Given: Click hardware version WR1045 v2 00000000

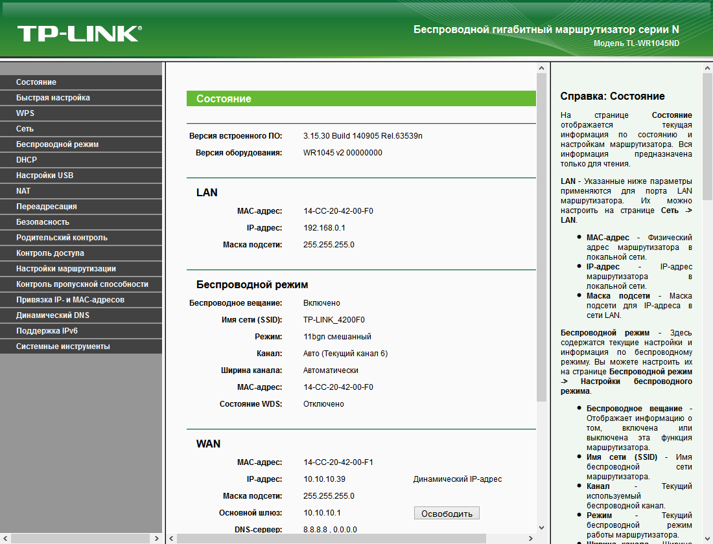Looking at the screenshot, I should coord(343,153).
